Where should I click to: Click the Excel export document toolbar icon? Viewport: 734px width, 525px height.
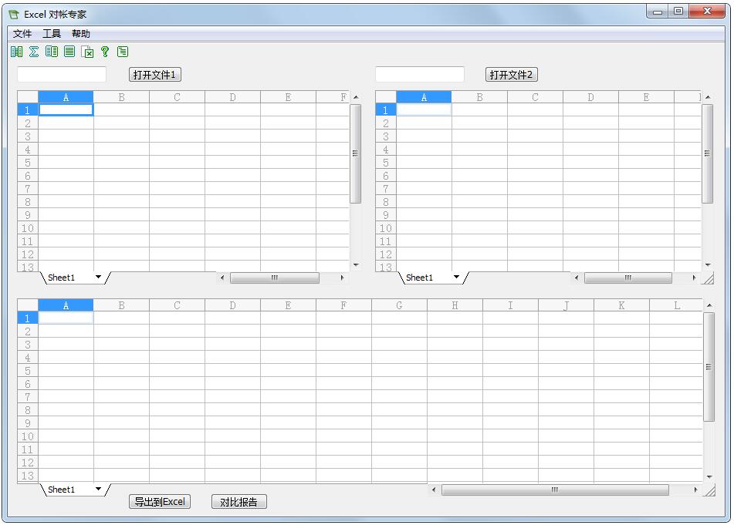coord(87,52)
